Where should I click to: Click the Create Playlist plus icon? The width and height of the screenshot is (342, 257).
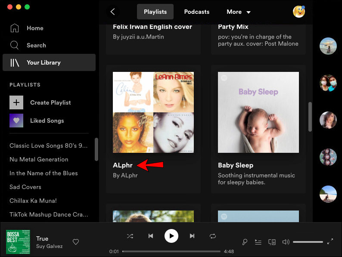16,102
